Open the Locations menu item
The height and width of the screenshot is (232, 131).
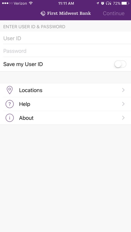coord(65,90)
